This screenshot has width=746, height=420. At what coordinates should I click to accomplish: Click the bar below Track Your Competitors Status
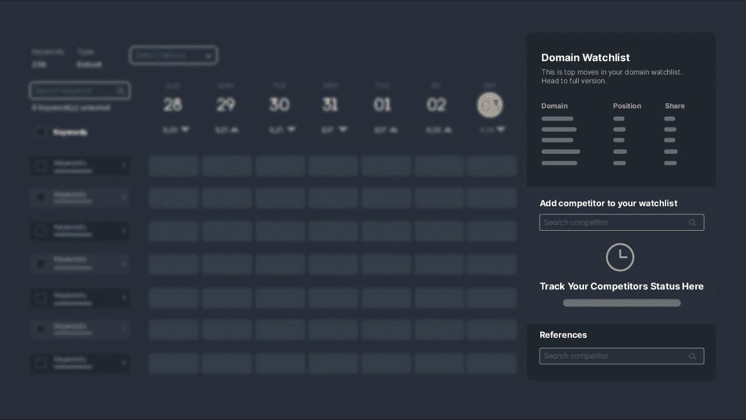point(621,303)
